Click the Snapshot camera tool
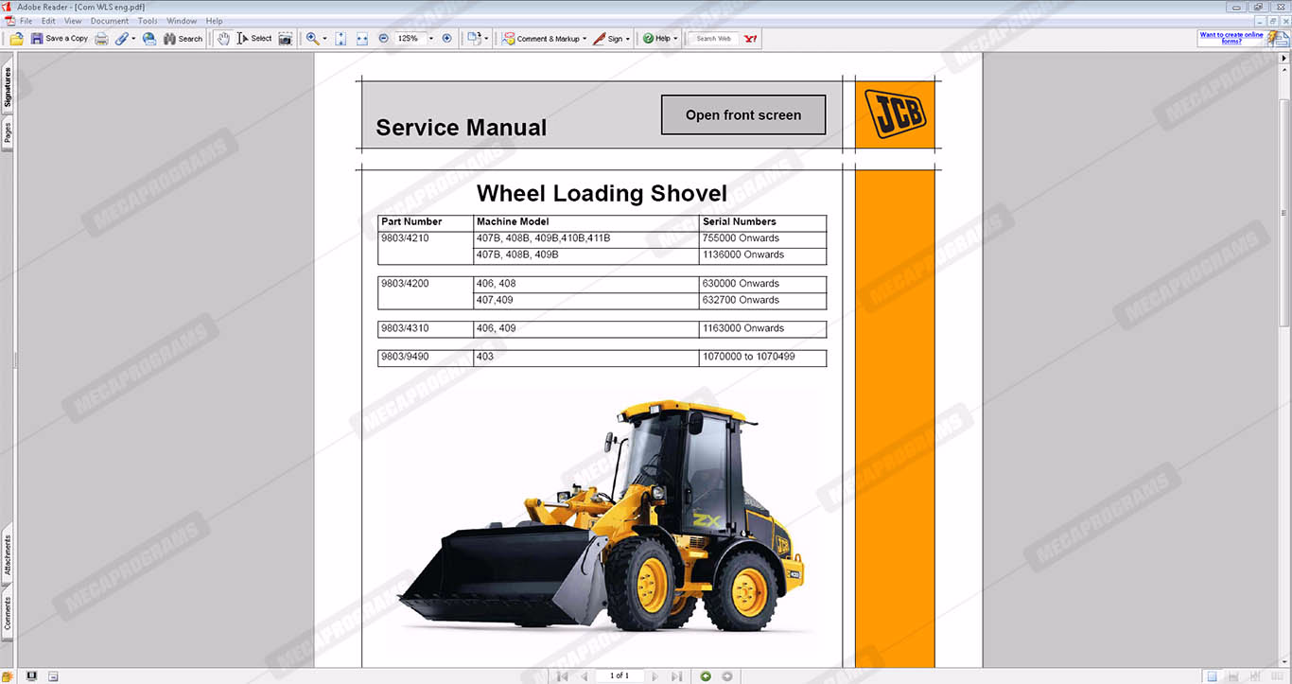This screenshot has width=1292, height=684. click(x=285, y=39)
